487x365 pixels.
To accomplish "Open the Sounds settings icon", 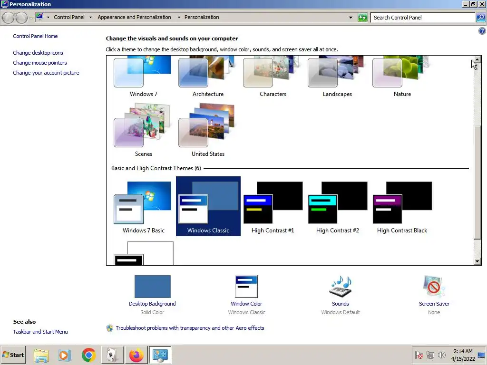I will coord(340,287).
